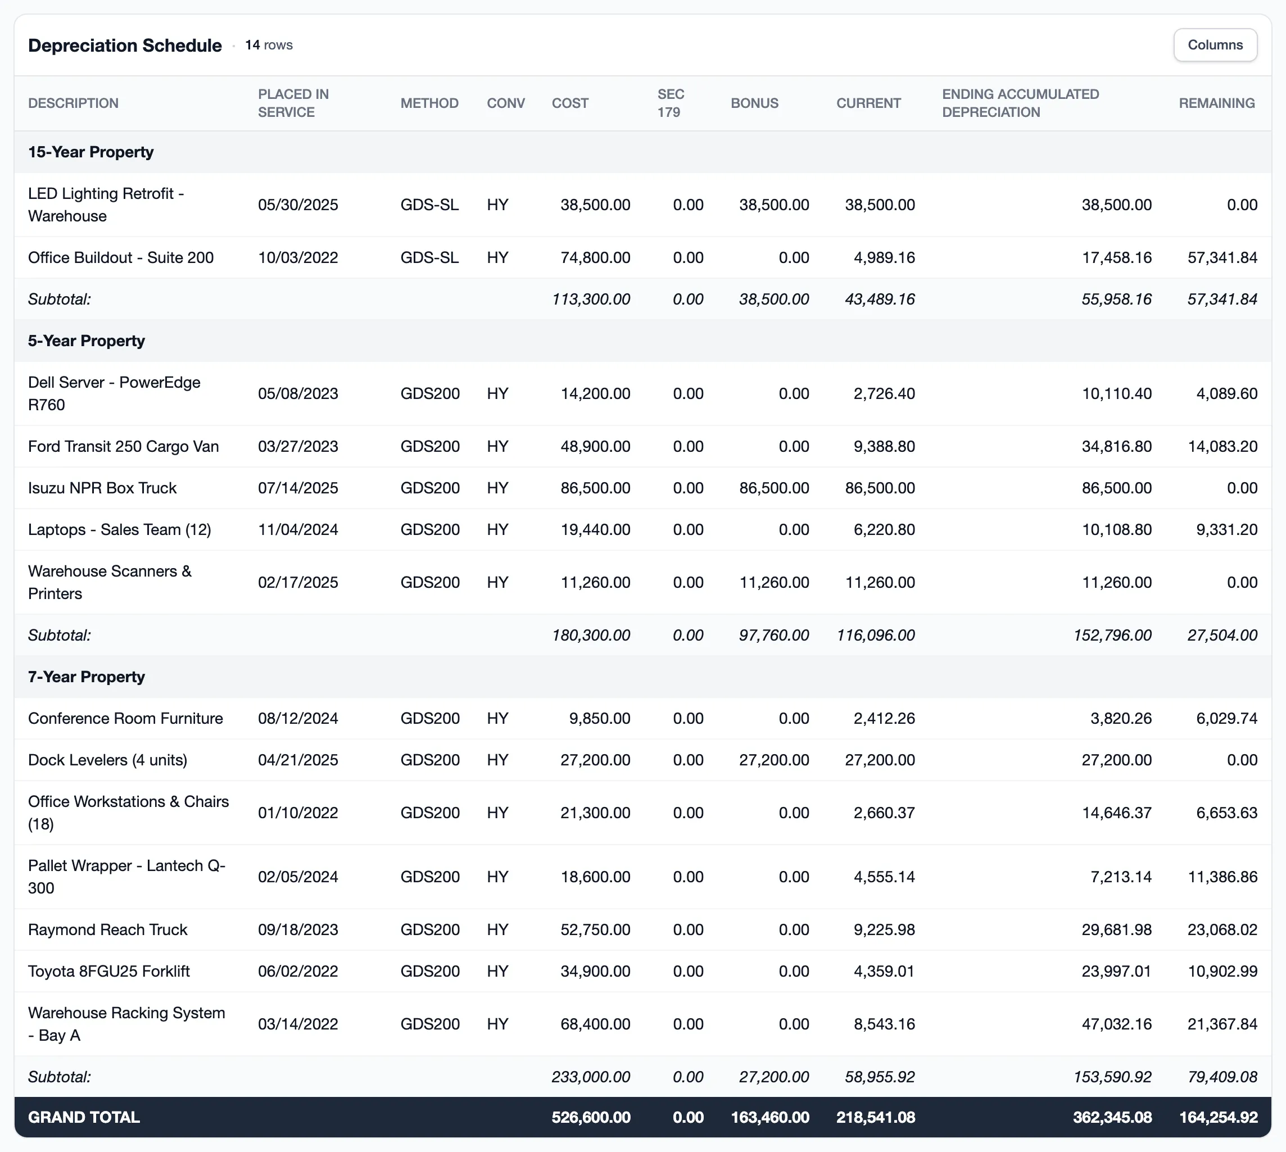The height and width of the screenshot is (1152, 1286).
Task: Click the current depreciation 6,220.80
Action: coord(884,529)
